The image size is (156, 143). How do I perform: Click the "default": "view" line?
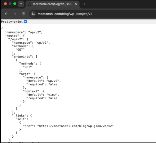[x=43, y=95]
